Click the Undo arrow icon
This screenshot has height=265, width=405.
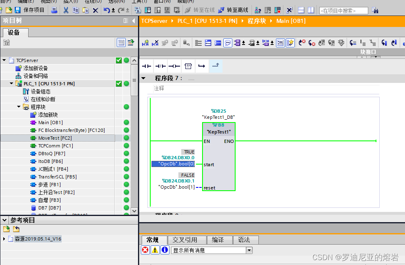pyautogui.click(x=107, y=10)
